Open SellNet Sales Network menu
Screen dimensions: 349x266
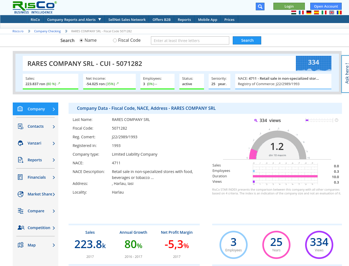[x=127, y=20]
